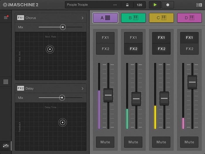Toggle FX1 on channel D
Viewport: 205px width, 154px height.
click(x=189, y=38)
